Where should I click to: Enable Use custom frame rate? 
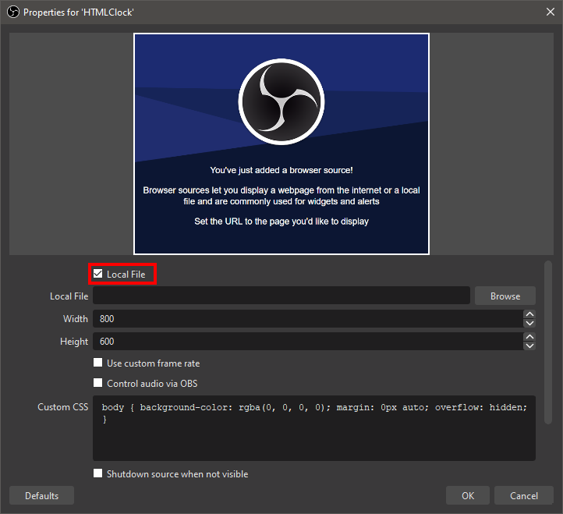coord(97,363)
